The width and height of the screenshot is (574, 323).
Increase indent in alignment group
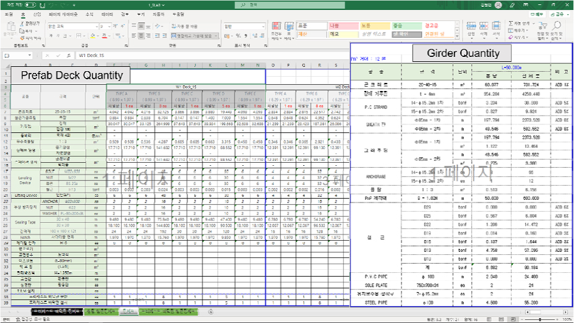tap(165, 35)
